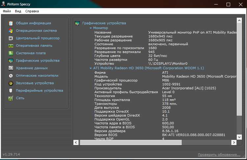Click the Частота ядра в BIOS label
Screen dimensions: 247x160
click(113, 123)
